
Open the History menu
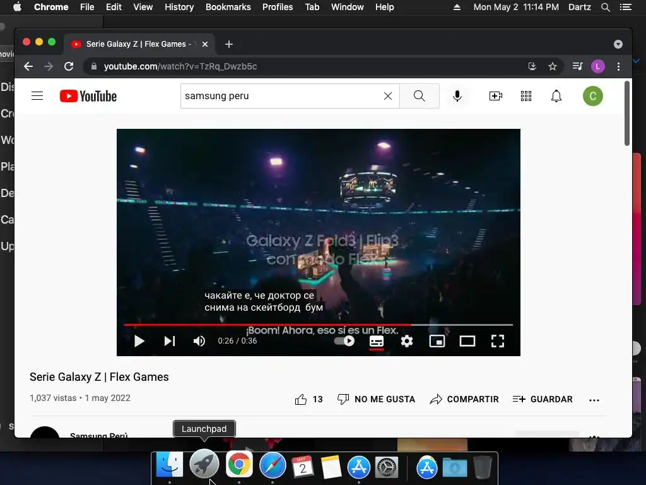pyautogui.click(x=179, y=7)
